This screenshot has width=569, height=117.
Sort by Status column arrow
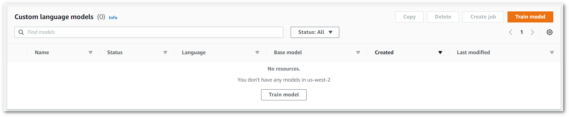[x=165, y=53]
